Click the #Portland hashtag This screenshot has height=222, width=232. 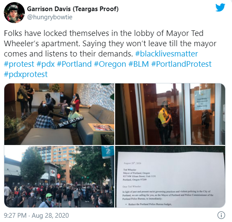click(x=74, y=64)
